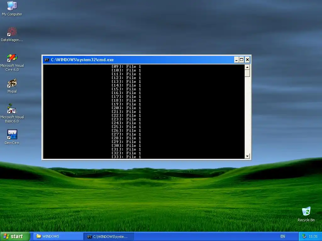Image resolution: width=322 pixels, height=241 pixels.
Task: Select the Recycle Bin icon
Action: [x=306, y=214]
